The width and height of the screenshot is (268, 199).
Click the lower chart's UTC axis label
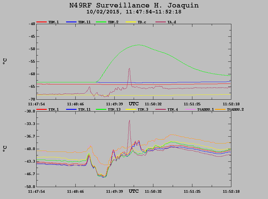pyautogui.click(x=134, y=191)
